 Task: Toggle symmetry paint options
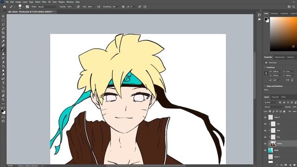145,6
